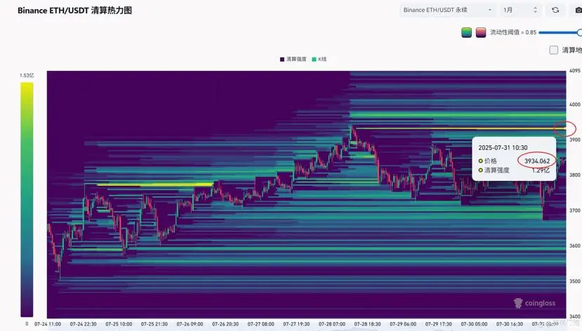582x331 pixels.
Task: Click the Binance ETH/USDT 清算热力图 title
Action: [74, 11]
